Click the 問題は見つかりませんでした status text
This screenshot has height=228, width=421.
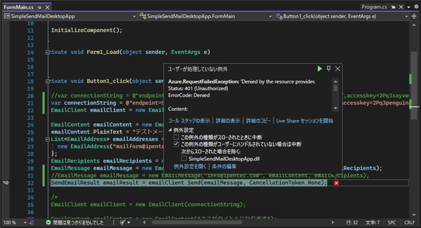click(x=78, y=222)
